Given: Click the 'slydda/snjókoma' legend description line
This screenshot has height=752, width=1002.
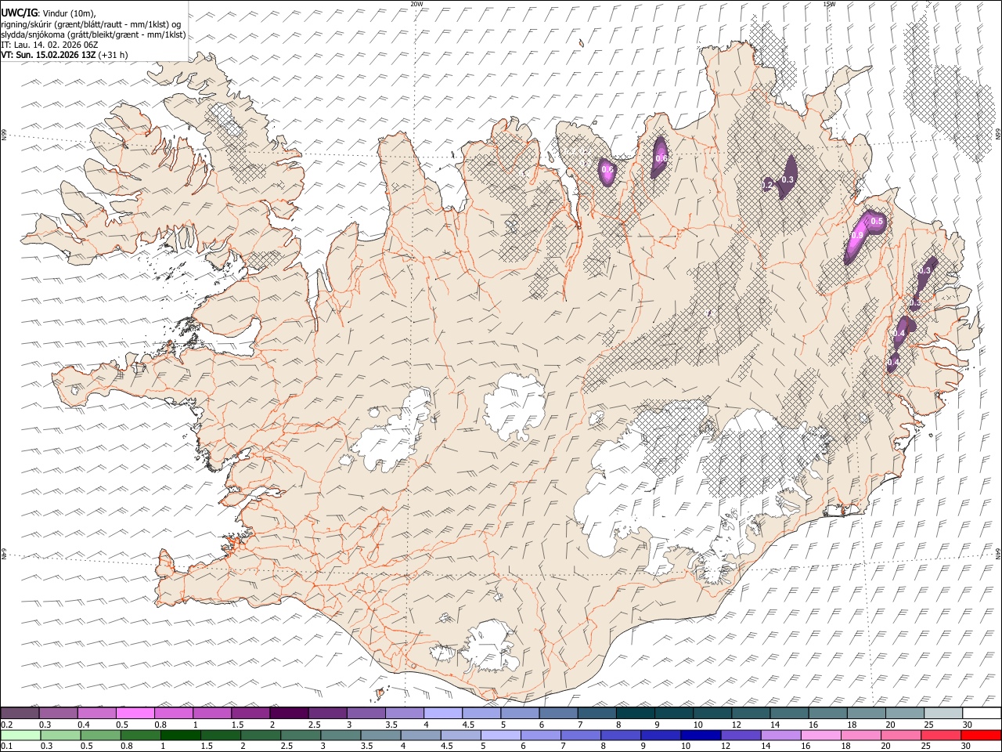Looking at the screenshot, I should [93, 34].
